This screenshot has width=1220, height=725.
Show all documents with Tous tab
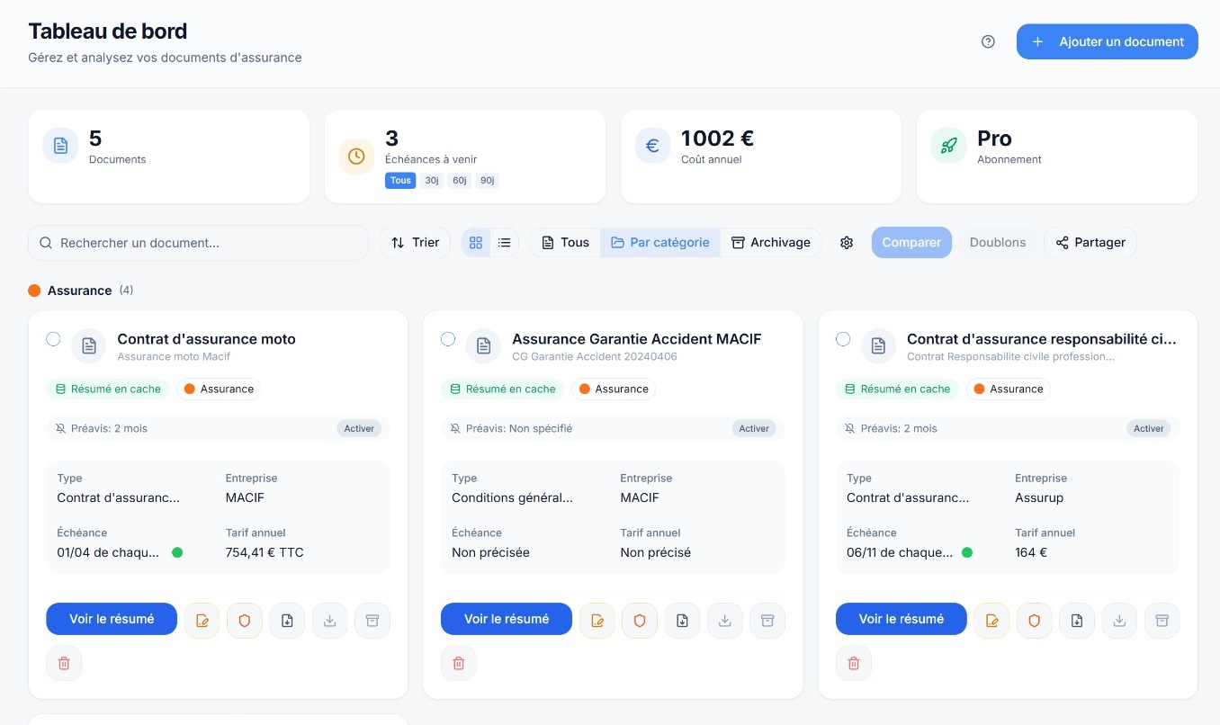point(565,243)
